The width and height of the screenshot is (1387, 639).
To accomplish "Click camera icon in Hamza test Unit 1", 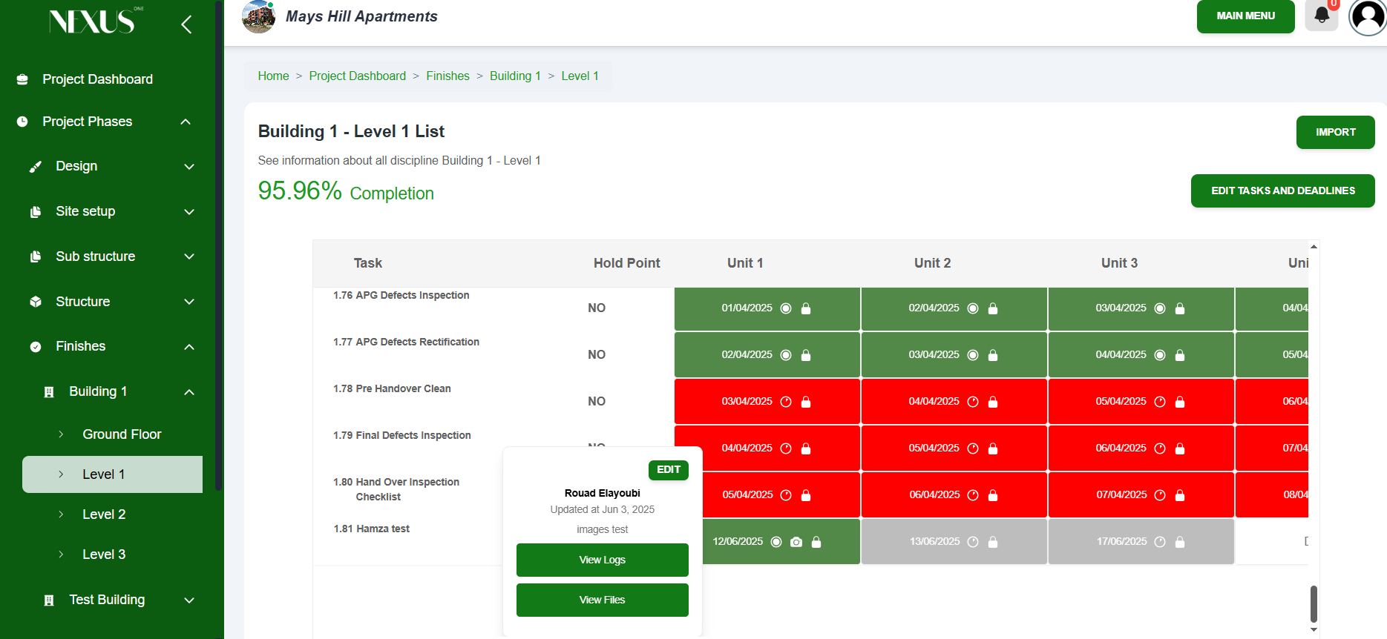I will point(796,542).
